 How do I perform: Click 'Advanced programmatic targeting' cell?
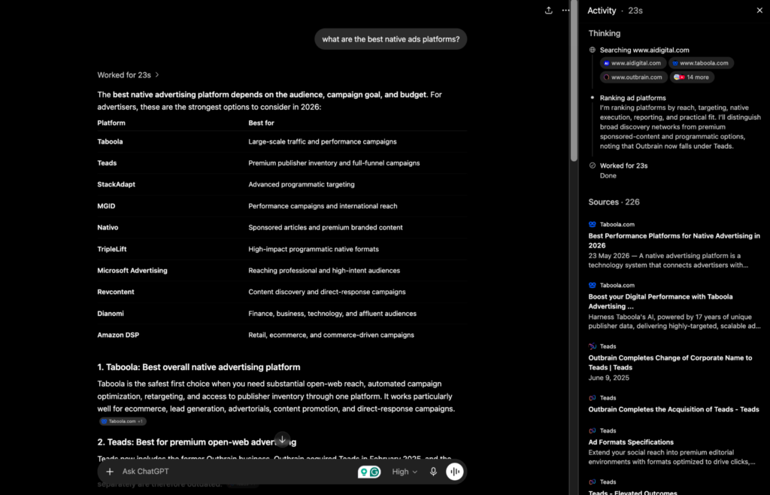tap(302, 184)
